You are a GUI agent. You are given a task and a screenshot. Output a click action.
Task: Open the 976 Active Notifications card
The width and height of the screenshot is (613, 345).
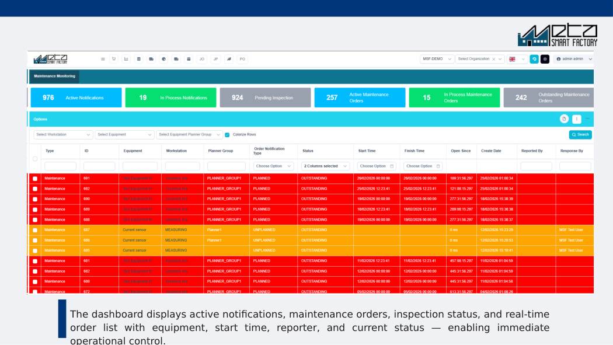(x=76, y=97)
